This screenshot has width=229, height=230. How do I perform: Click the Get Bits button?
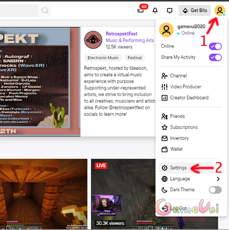195,11
